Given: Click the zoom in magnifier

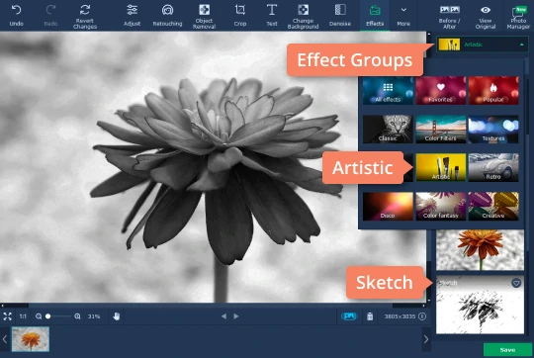Looking at the screenshot, I should click(77, 316).
